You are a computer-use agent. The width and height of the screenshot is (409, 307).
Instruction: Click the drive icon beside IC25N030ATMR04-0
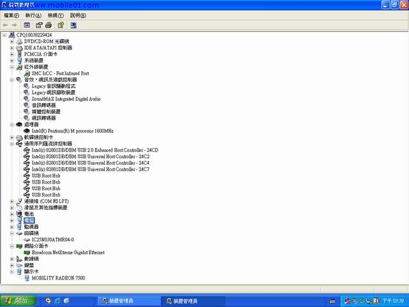27,239
